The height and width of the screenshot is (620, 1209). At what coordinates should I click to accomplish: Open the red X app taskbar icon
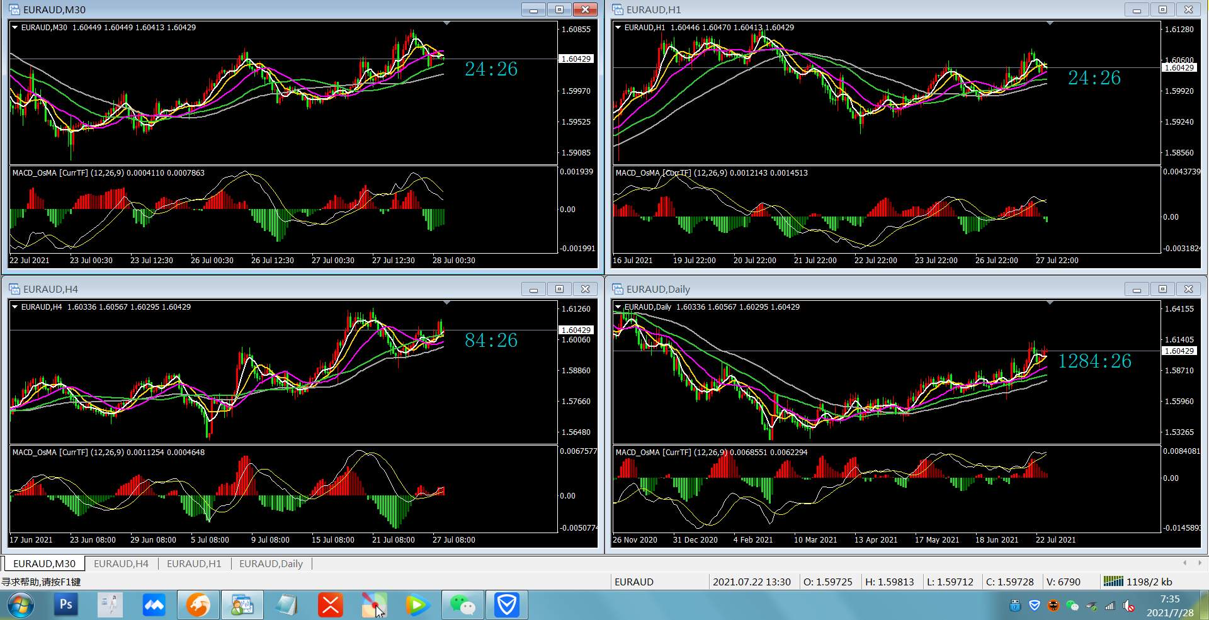tap(330, 606)
